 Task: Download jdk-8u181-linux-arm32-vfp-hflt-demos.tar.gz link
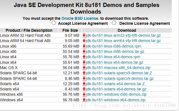(123, 35)
